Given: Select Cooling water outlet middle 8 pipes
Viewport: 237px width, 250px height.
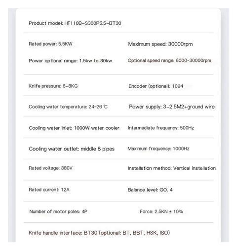Looking at the screenshot, I should point(72,149).
